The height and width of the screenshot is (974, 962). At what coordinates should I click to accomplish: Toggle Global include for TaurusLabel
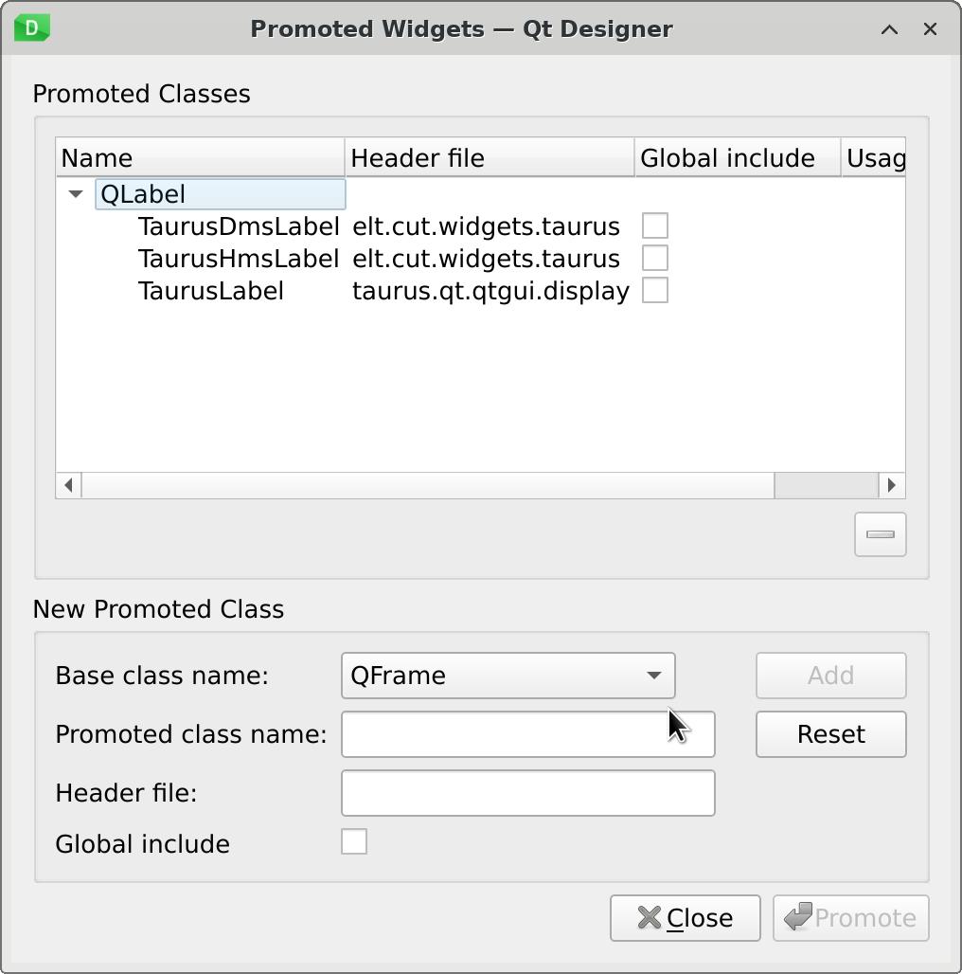[655, 290]
